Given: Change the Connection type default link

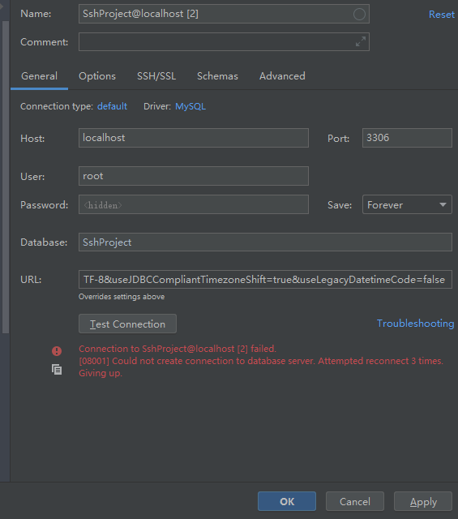Looking at the screenshot, I should [x=112, y=106].
